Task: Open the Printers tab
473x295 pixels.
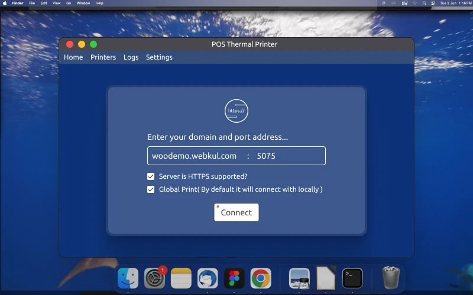Action: pyautogui.click(x=103, y=57)
